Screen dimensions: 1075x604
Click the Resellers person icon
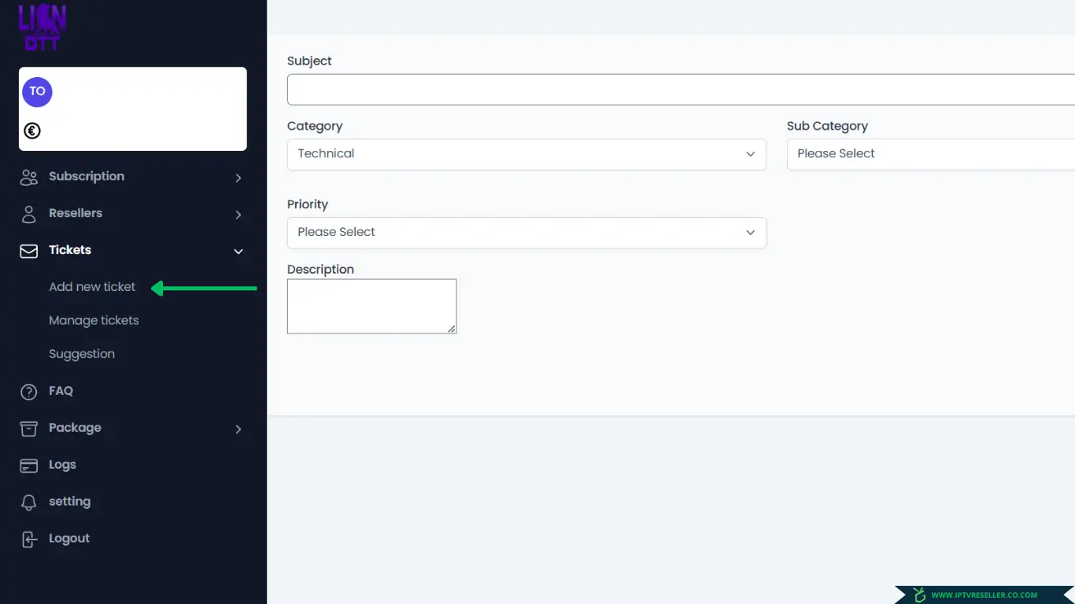29,214
